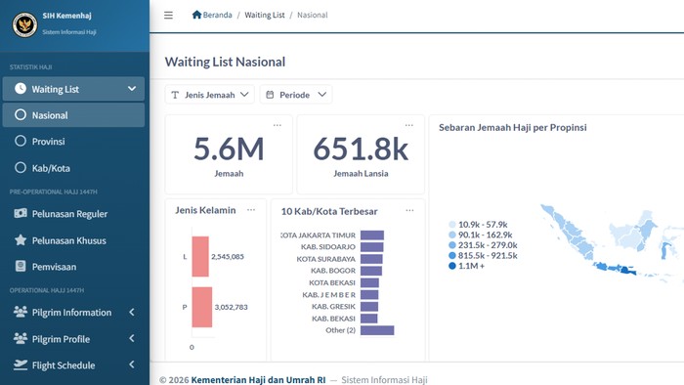Open the Pilgrim Information menu

coord(73,312)
